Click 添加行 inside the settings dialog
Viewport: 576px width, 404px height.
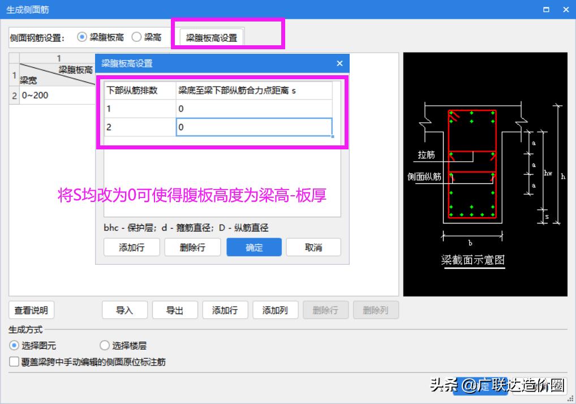pyautogui.click(x=131, y=247)
